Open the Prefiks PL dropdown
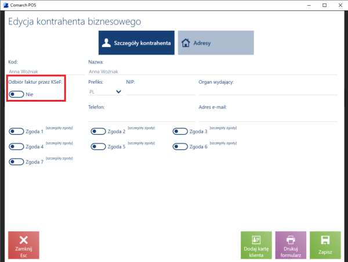Viewport: 348px width, 262px height. pyautogui.click(x=105, y=92)
